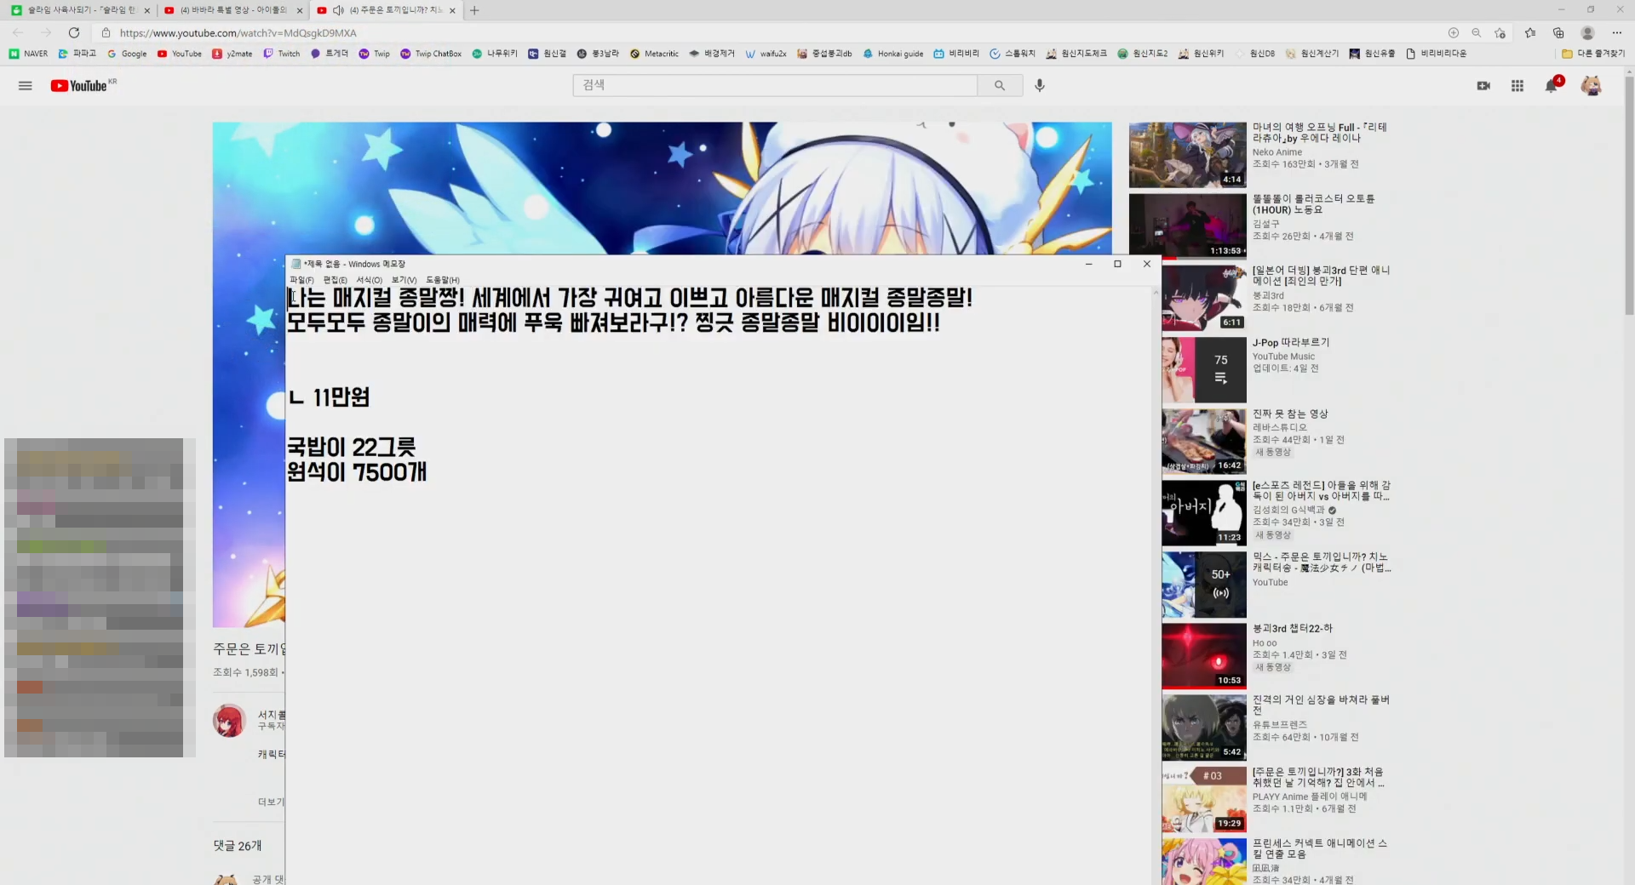Open the Twip ChatBox bookmark
Image resolution: width=1635 pixels, height=885 pixels.
pos(431,54)
